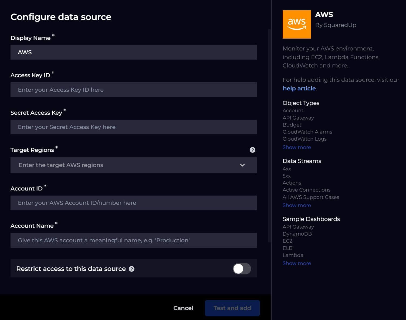The width and height of the screenshot is (406, 320).
Task: Enable Restrict access to this data source
Action: coord(242,268)
